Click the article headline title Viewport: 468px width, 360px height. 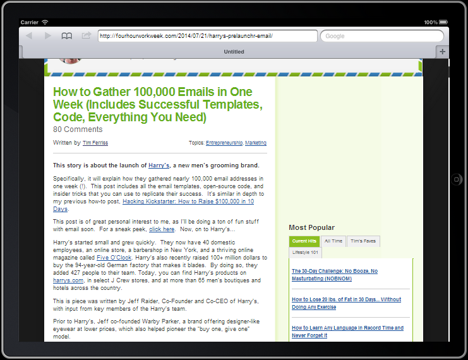[158, 104]
